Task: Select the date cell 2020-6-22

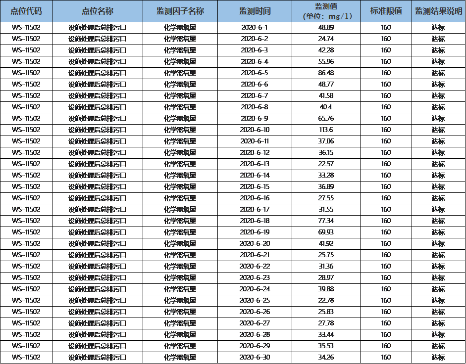Action: pos(255,266)
